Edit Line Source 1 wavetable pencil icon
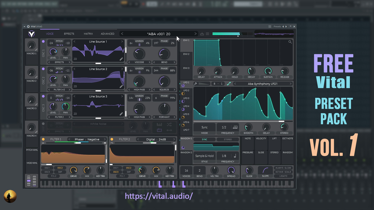This screenshot has height=210, width=374. [121, 59]
